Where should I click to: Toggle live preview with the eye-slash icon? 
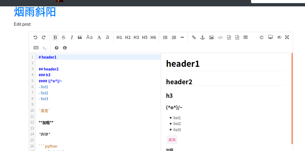pyautogui.click(x=279, y=37)
